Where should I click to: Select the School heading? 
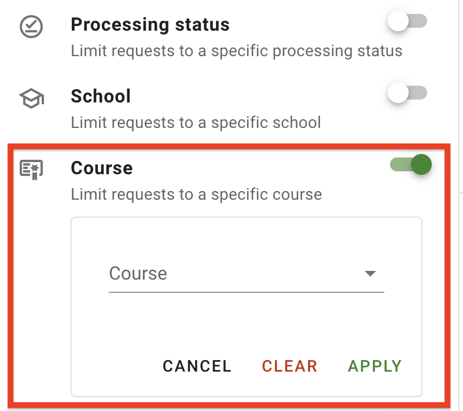click(x=101, y=96)
